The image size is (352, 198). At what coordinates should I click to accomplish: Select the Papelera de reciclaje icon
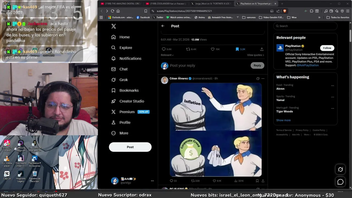pyautogui.click(x=35, y=177)
